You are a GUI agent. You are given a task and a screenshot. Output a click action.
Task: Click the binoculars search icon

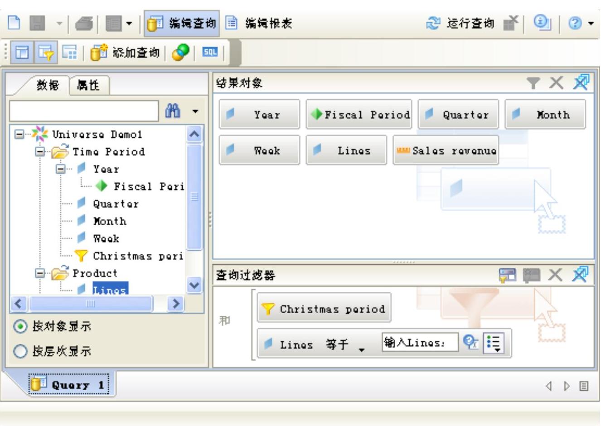click(173, 111)
